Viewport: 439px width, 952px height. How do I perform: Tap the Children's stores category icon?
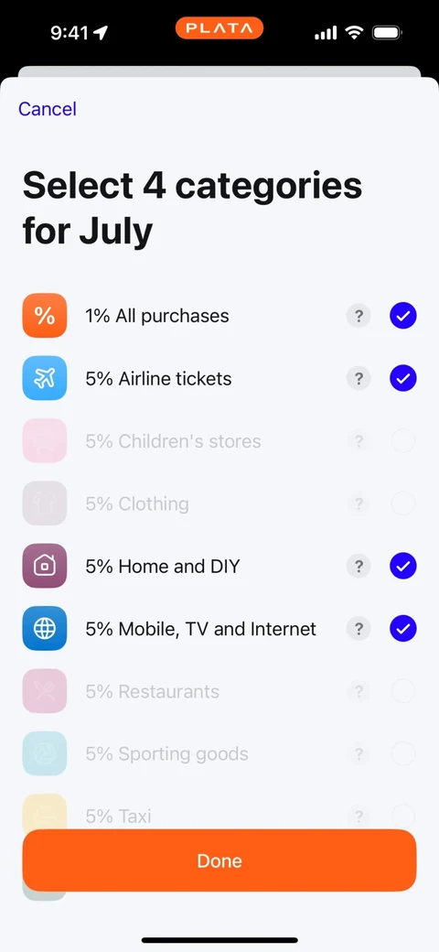tap(44, 441)
